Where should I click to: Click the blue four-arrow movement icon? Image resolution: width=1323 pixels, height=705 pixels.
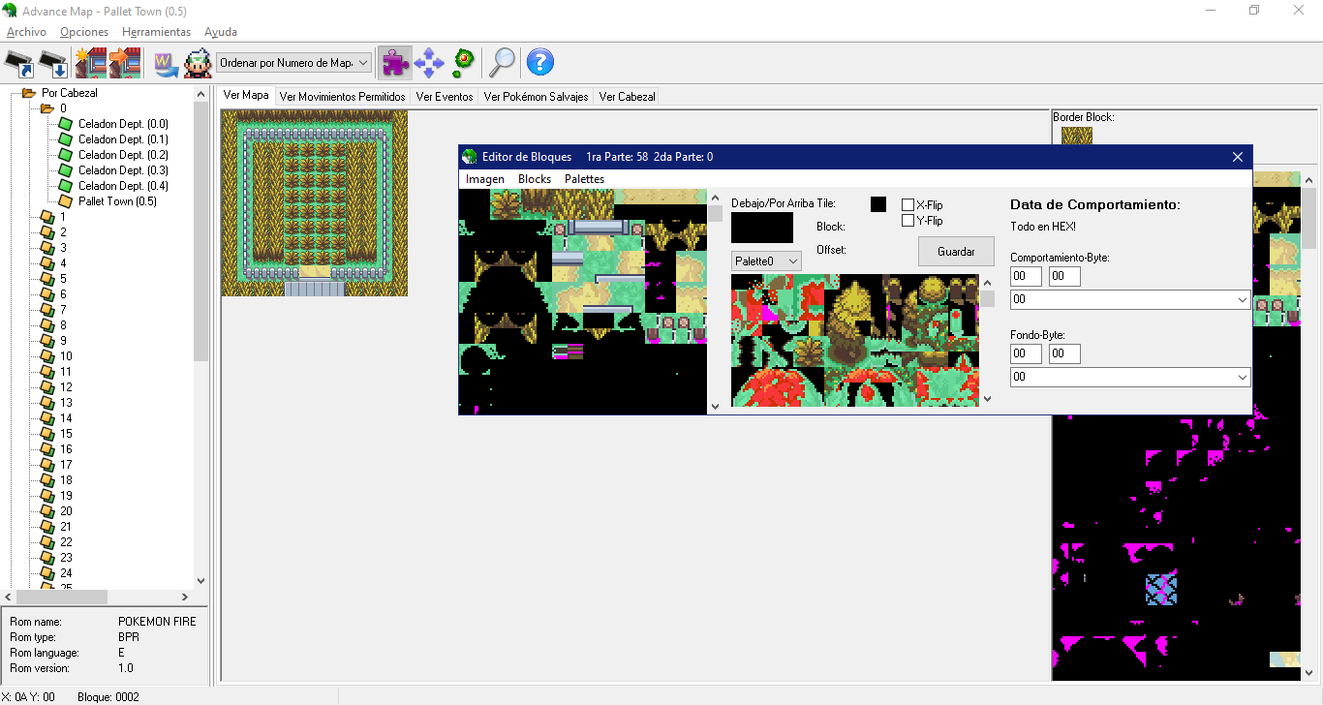pos(428,63)
